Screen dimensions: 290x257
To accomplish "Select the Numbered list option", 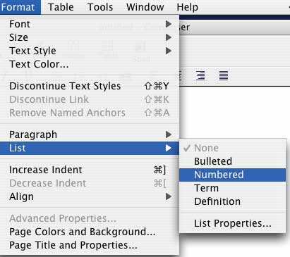I will click(x=233, y=175).
